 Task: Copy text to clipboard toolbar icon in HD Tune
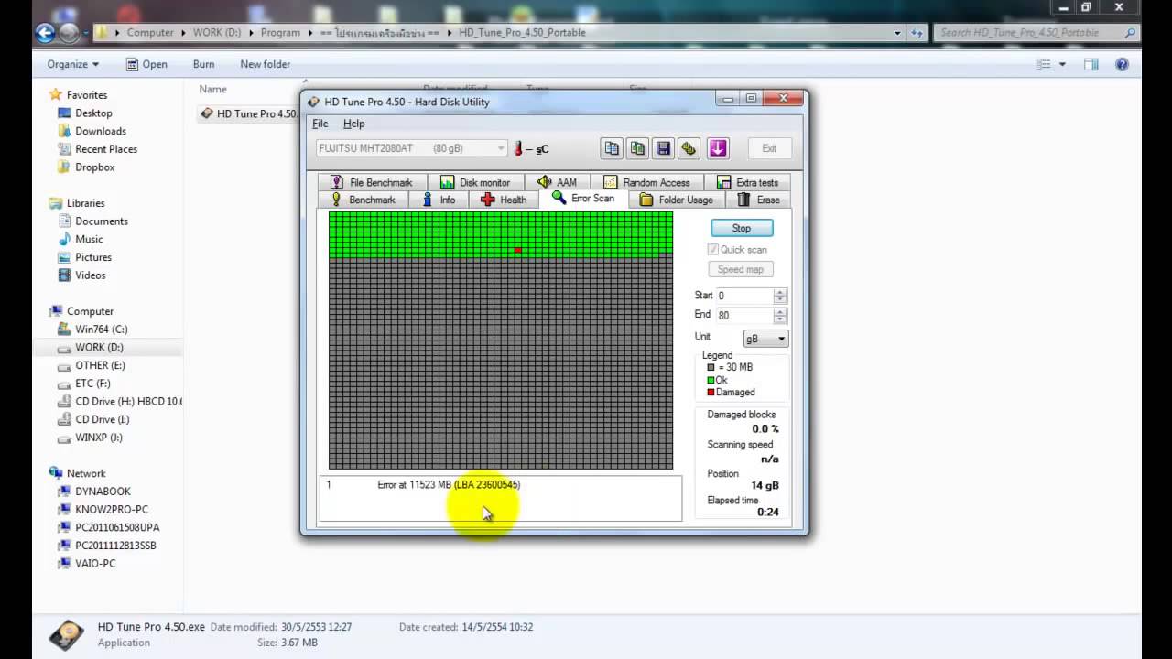[x=612, y=148]
